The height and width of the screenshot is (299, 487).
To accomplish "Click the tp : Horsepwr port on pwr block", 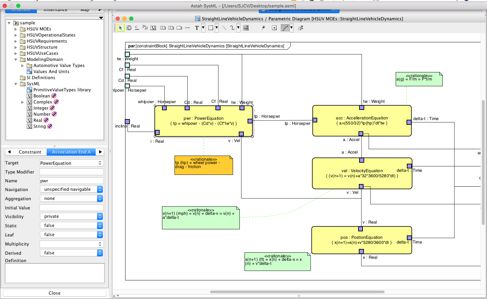I will click(250, 121).
